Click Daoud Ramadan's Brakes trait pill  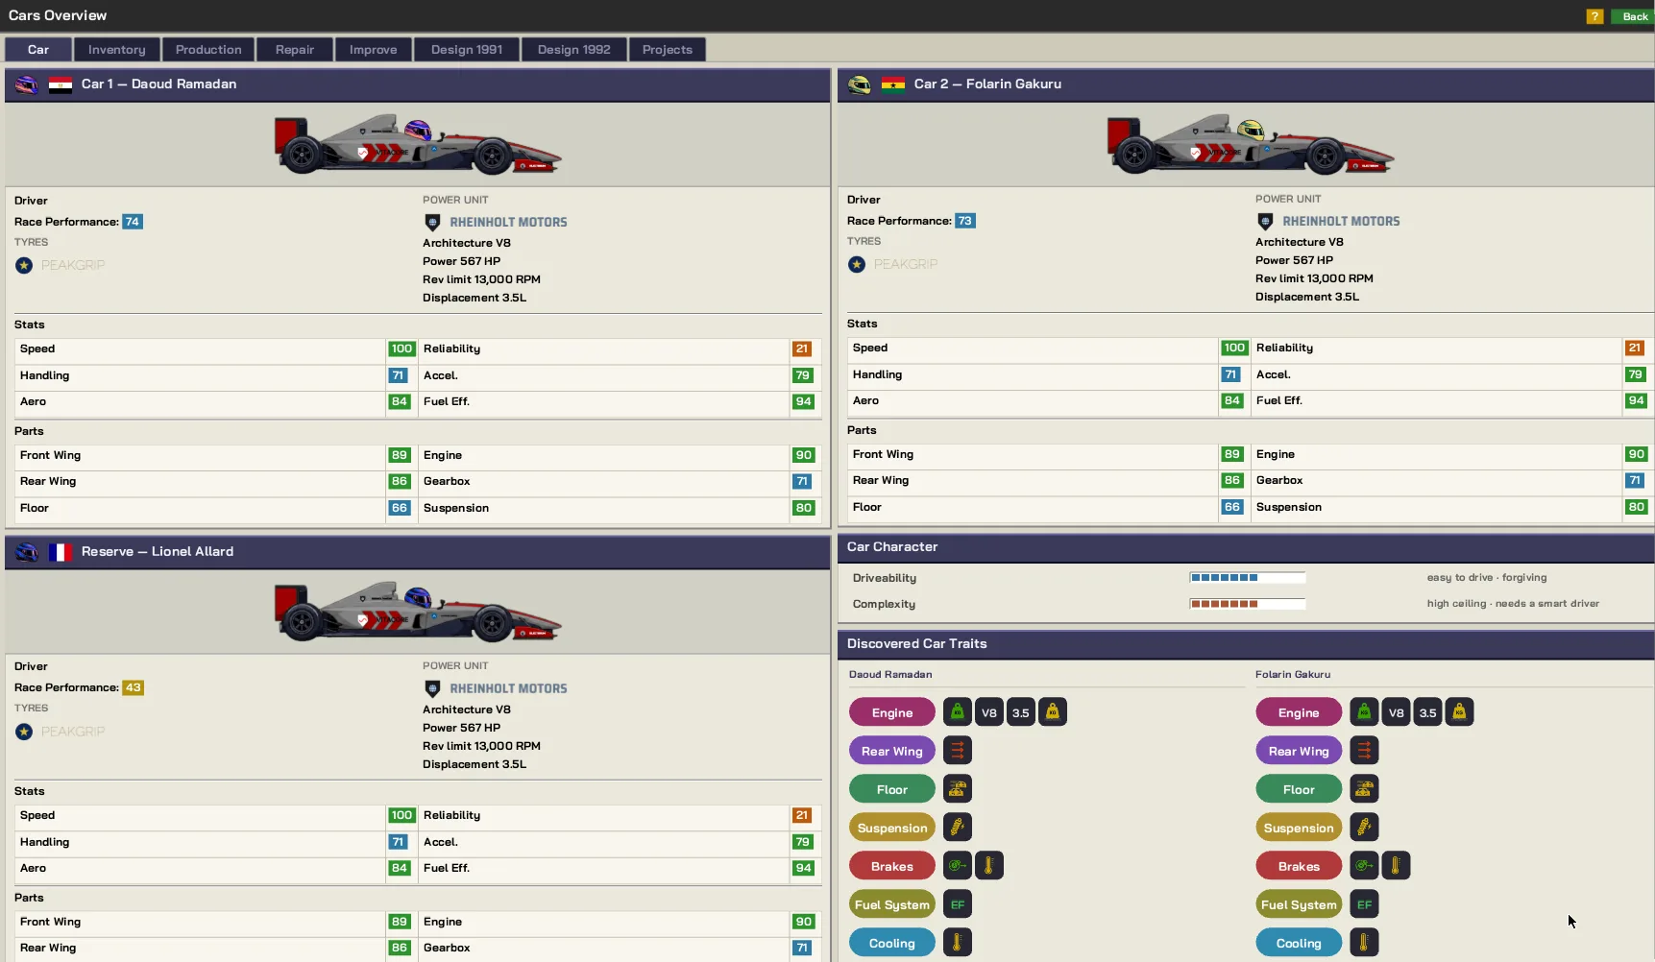(x=892, y=866)
